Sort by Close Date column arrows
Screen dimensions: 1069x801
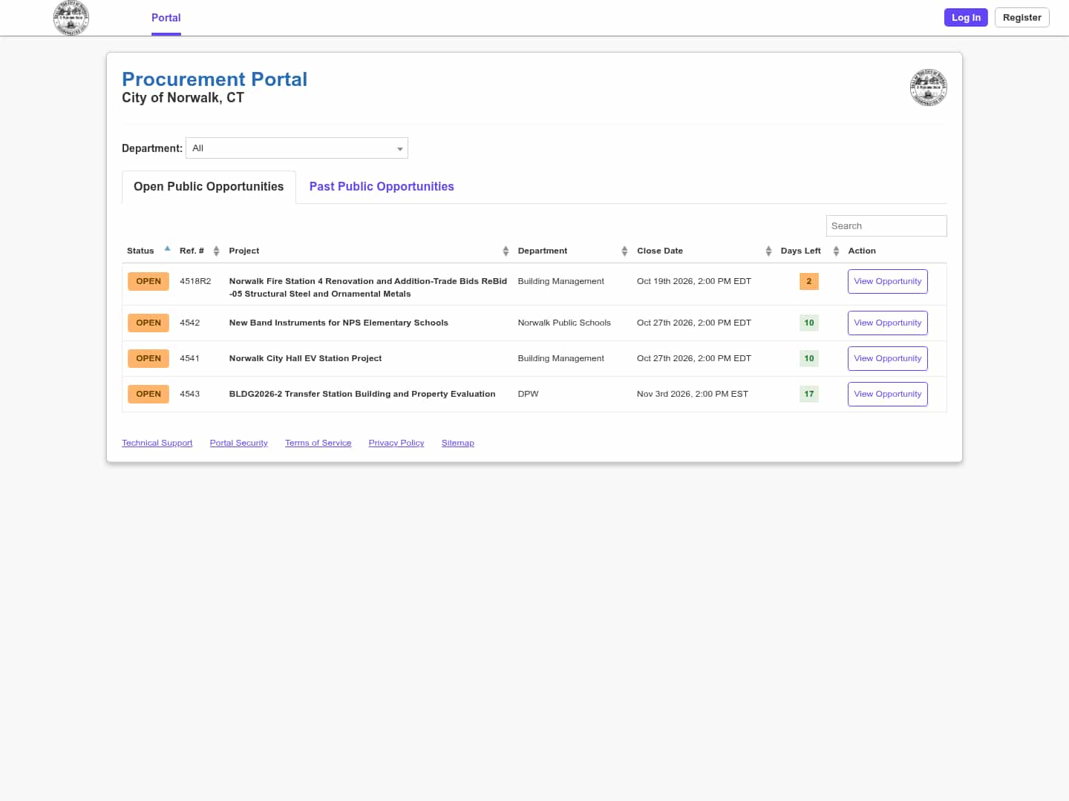(x=768, y=251)
